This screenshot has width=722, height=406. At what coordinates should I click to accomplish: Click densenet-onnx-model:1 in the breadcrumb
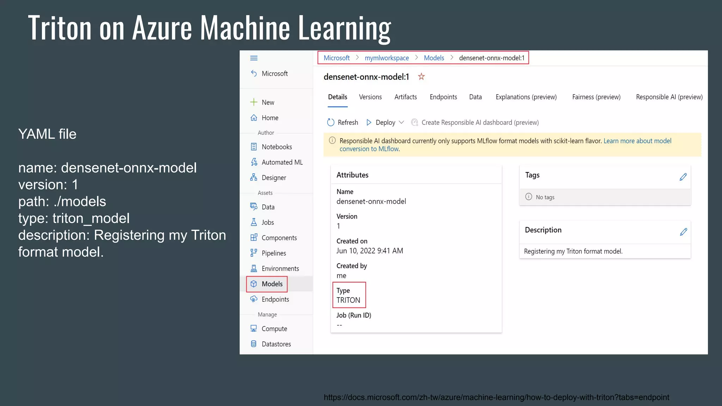click(x=492, y=58)
